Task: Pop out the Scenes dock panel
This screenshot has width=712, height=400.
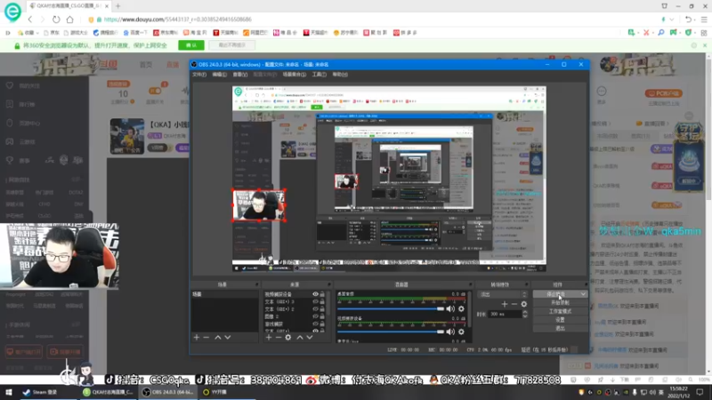Action: pyautogui.click(x=256, y=284)
